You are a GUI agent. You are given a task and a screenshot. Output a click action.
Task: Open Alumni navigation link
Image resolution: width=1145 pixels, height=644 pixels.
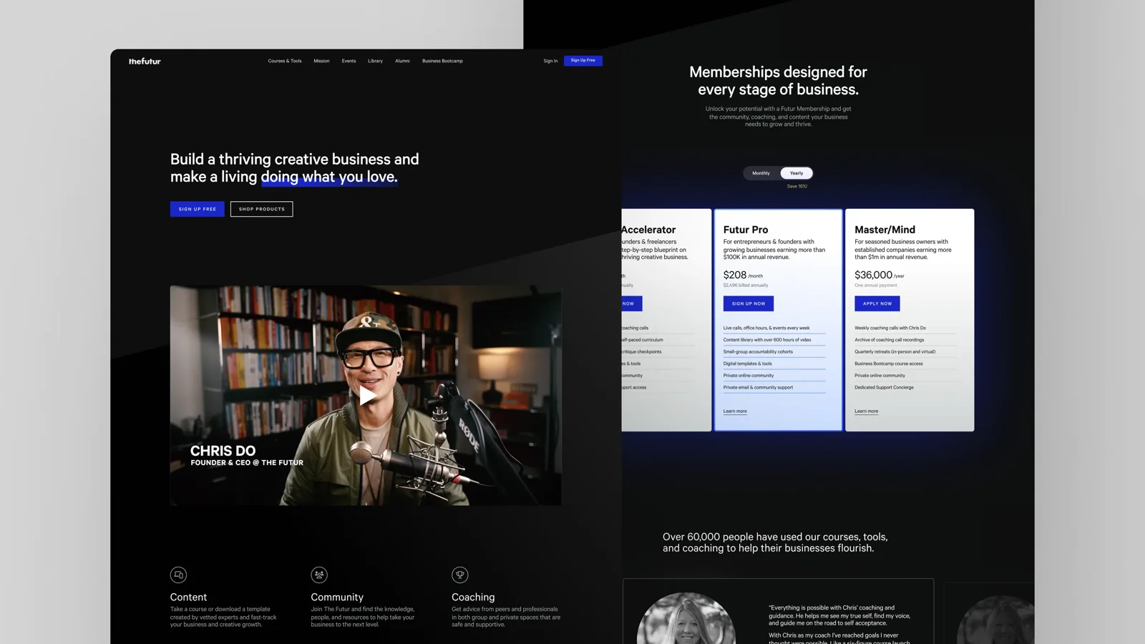[402, 61]
